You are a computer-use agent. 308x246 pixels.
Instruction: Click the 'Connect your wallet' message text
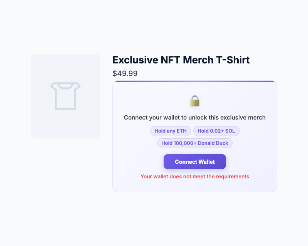tap(194, 118)
